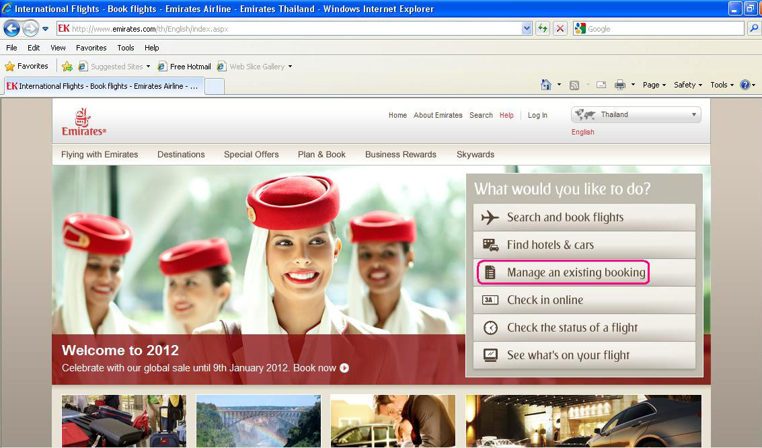Expand the address bar history dropdown
This screenshot has height=448, width=762.
(527, 29)
